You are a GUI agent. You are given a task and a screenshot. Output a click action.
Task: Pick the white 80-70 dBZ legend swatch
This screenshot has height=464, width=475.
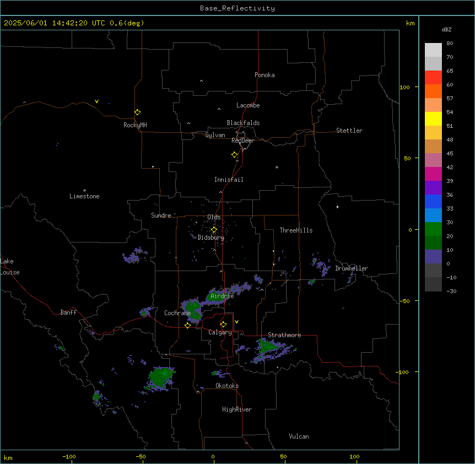pos(433,50)
